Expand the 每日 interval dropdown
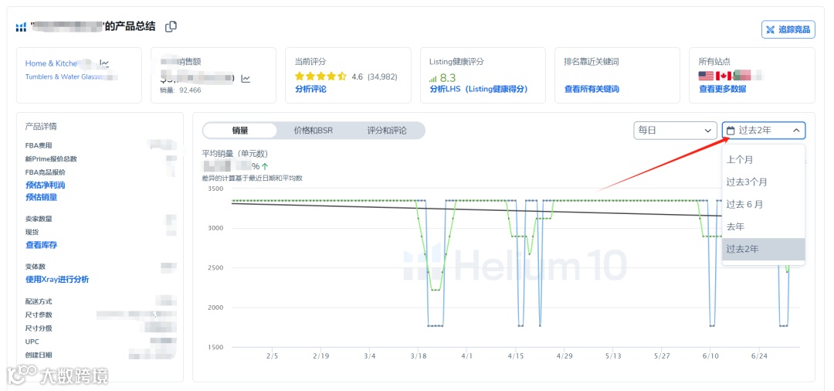The height and width of the screenshot is (391, 834). pyautogui.click(x=674, y=131)
